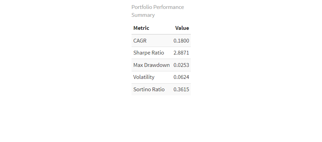The image size is (322, 142).
Task: Click the word "Sharpe" in the table
Action: [x=142, y=53]
